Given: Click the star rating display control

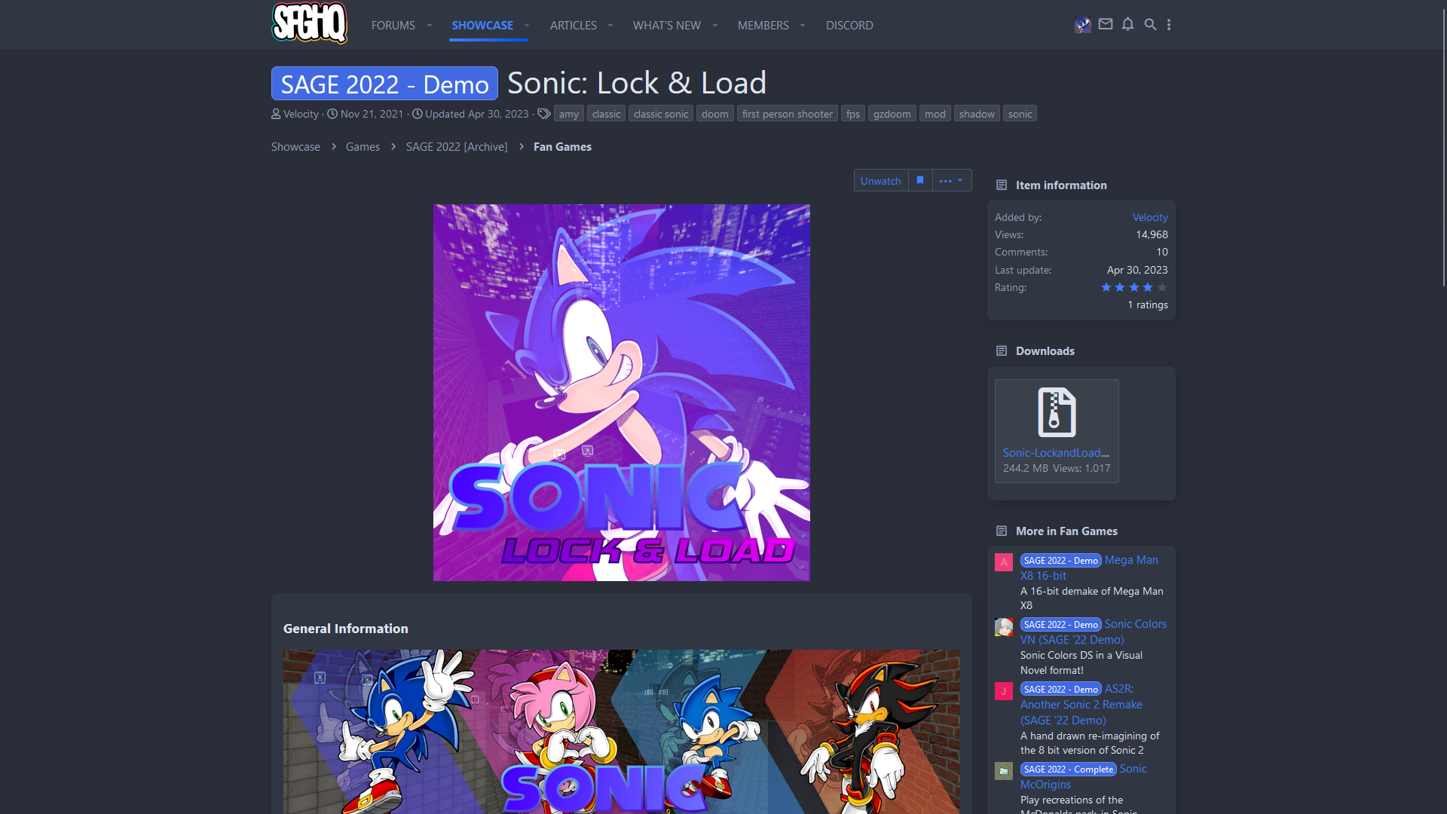Looking at the screenshot, I should pyautogui.click(x=1133, y=287).
